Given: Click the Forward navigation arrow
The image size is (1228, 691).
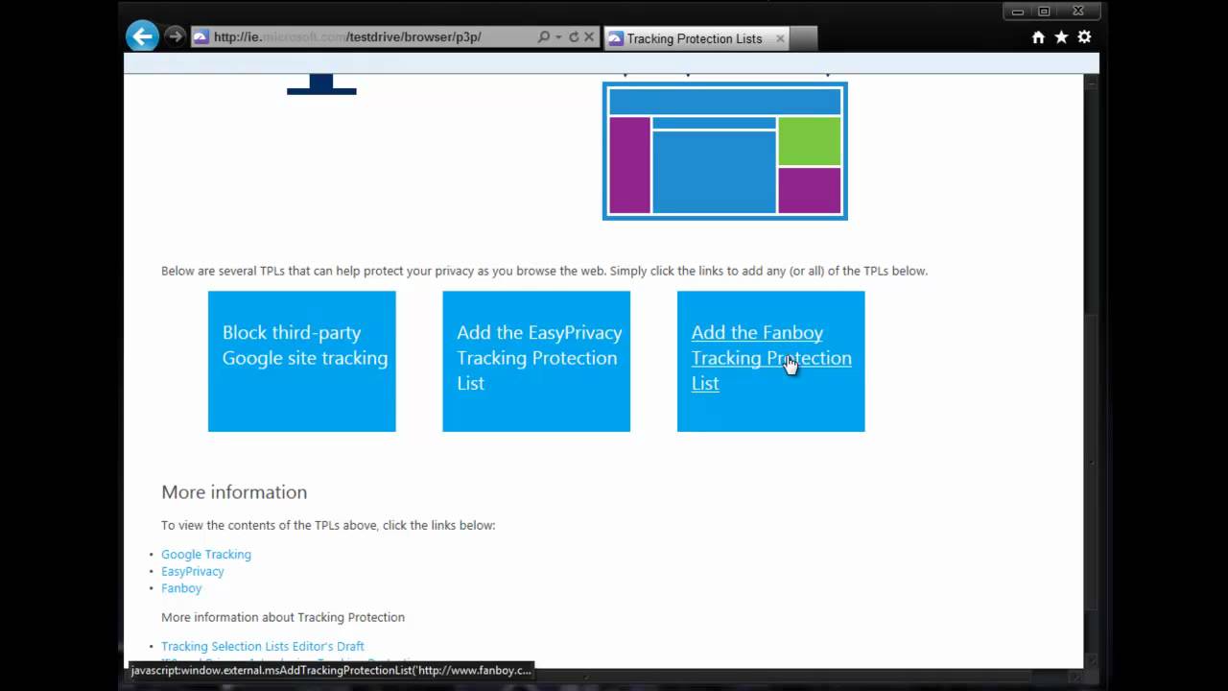Looking at the screenshot, I should 175,36.
